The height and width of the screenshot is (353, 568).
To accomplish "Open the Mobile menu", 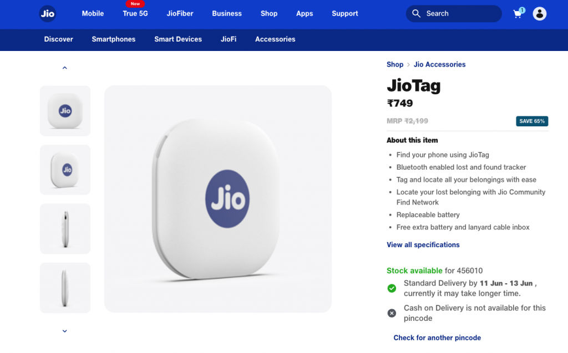I will click(93, 13).
